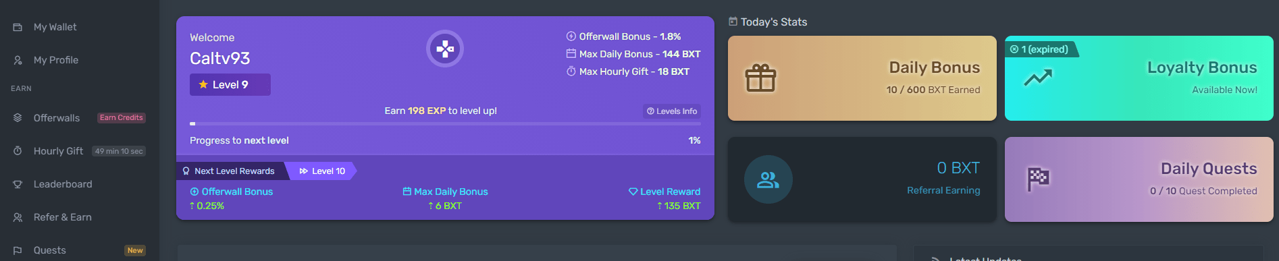
Task: Click the Quests flag icon in sidebar
Action: pyautogui.click(x=18, y=250)
